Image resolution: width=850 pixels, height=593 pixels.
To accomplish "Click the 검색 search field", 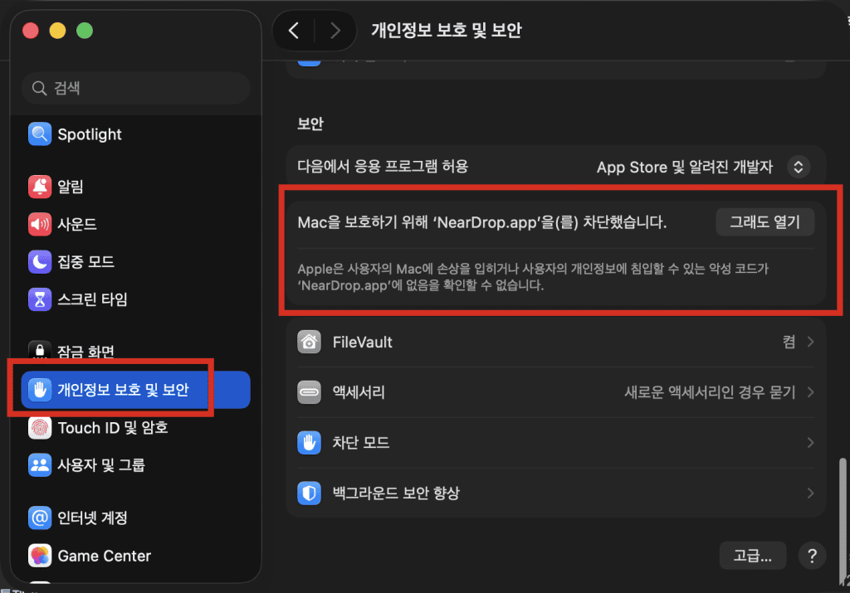I will (x=135, y=88).
